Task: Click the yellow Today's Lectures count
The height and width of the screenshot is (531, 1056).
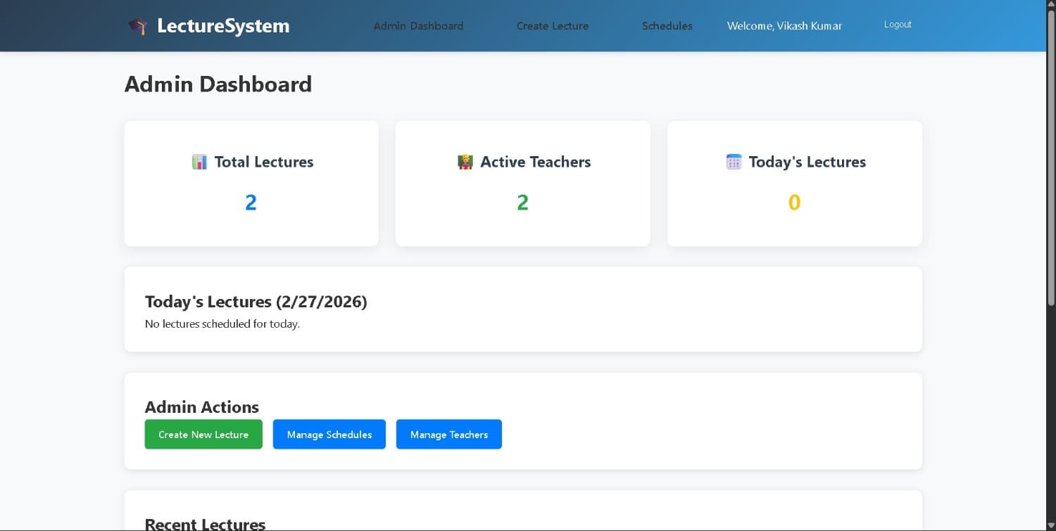Action: point(794,203)
